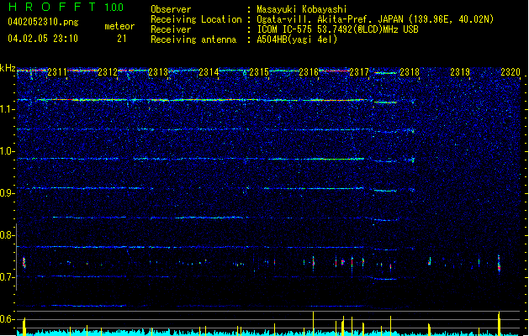
Task: Click the 1.1 frequency axis label
Action: [8, 109]
